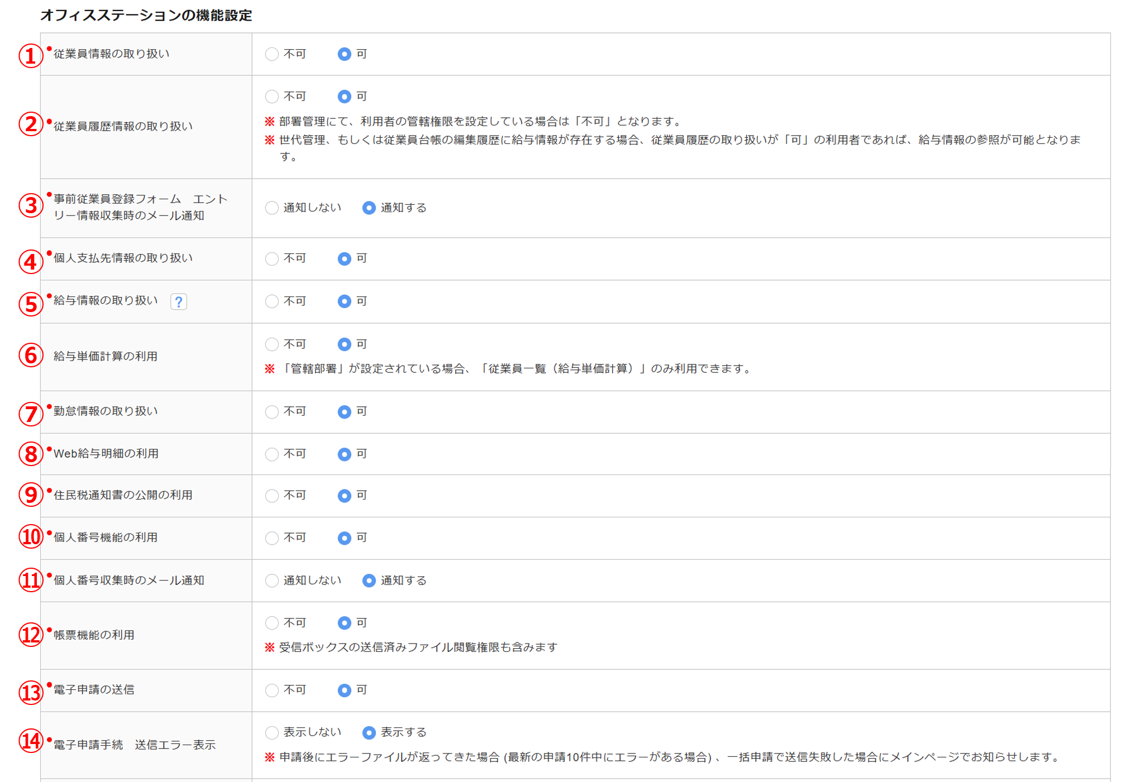Screen dimensions: 1136x782
Task: Select 不可 for 電子申請の送信
Action: pos(271,690)
